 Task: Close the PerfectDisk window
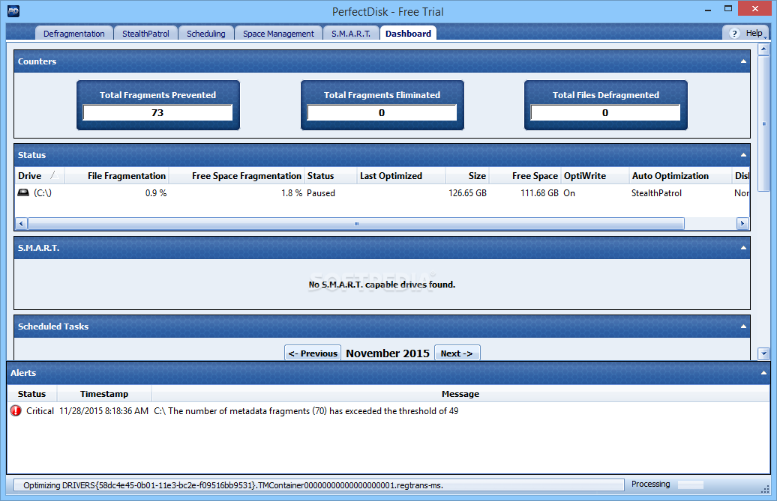coord(755,8)
